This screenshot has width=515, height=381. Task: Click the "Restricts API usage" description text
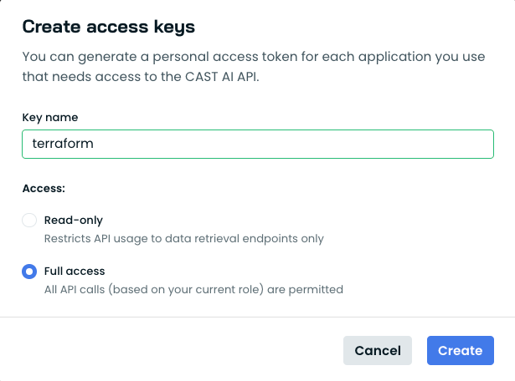100,239
